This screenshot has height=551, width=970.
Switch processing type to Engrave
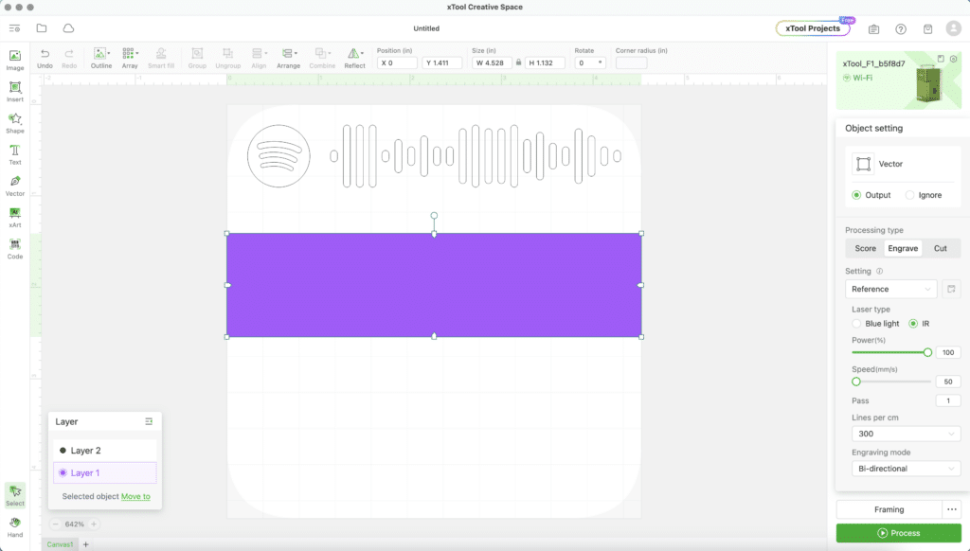(903, 248)
